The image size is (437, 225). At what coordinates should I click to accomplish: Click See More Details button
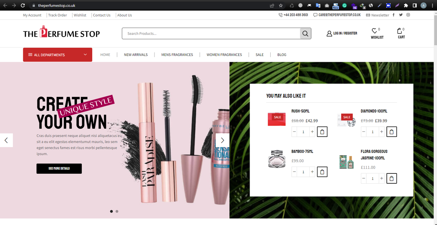[59, 169]
